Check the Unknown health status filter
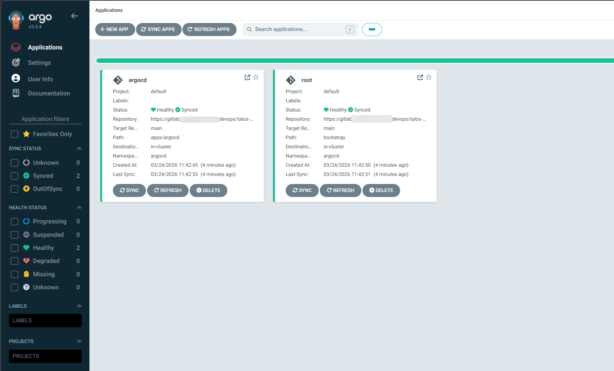This screenshot has height=371, width=614. pos(15,287)
